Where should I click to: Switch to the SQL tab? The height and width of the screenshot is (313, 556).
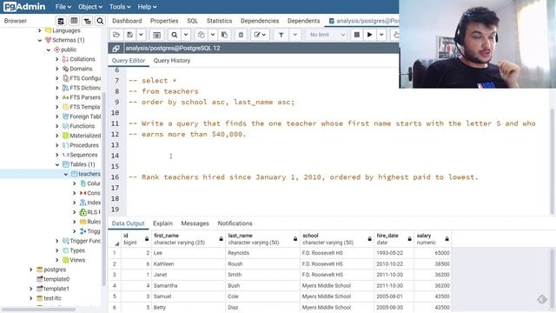pos(193,21)
